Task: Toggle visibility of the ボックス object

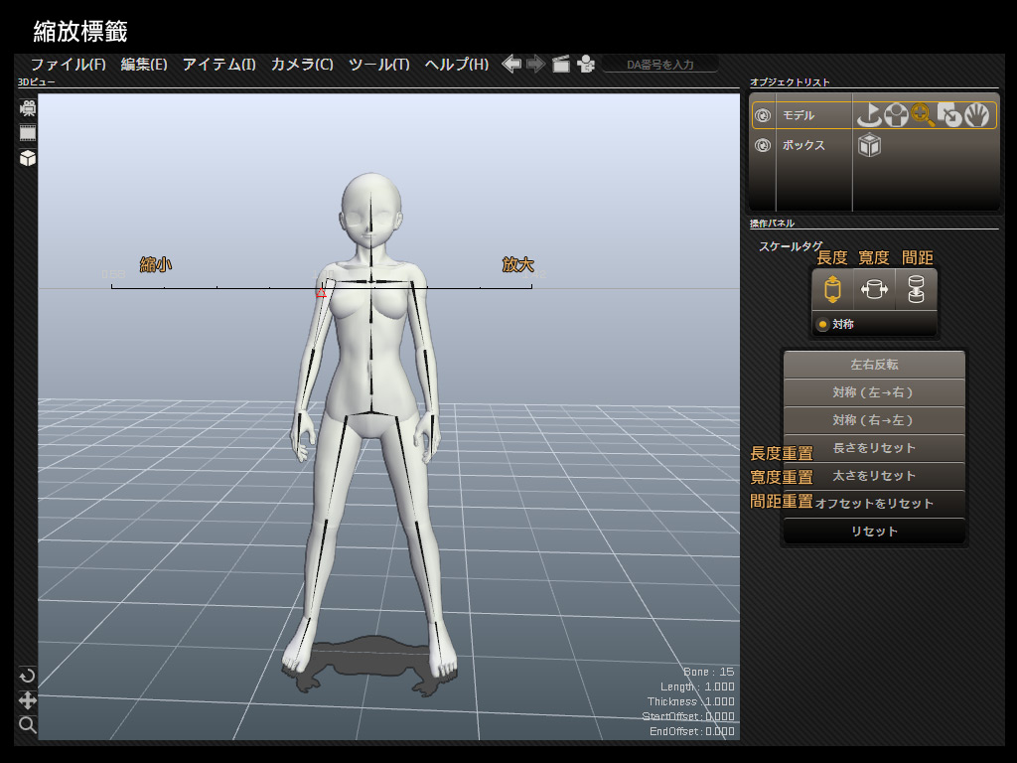Action: click(763, 145)
